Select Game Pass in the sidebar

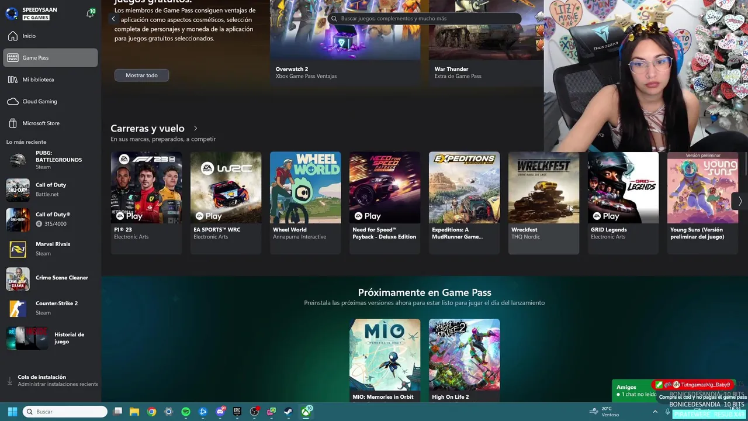pos(50,57)
